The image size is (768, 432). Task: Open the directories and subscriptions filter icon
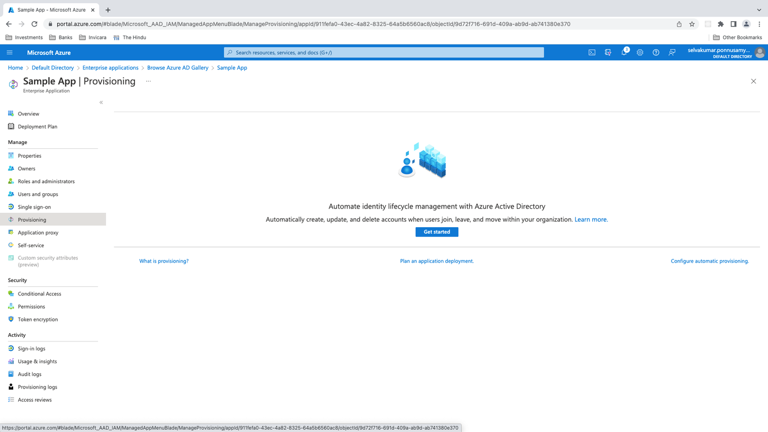point(608,52)
